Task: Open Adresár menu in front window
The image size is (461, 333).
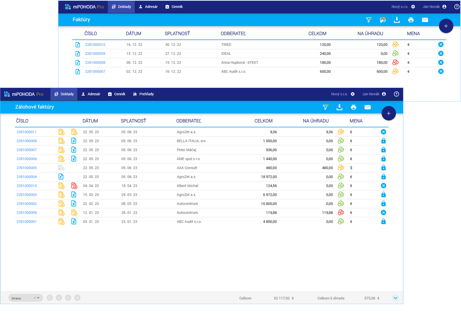Action: click(x=91, y=94)
